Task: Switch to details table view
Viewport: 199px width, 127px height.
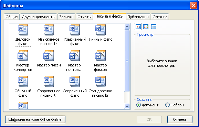Action: point(154,27)
